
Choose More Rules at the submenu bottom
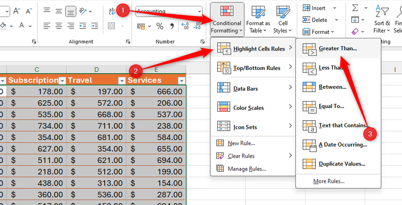pyautogui.click(x=329, y=181)
